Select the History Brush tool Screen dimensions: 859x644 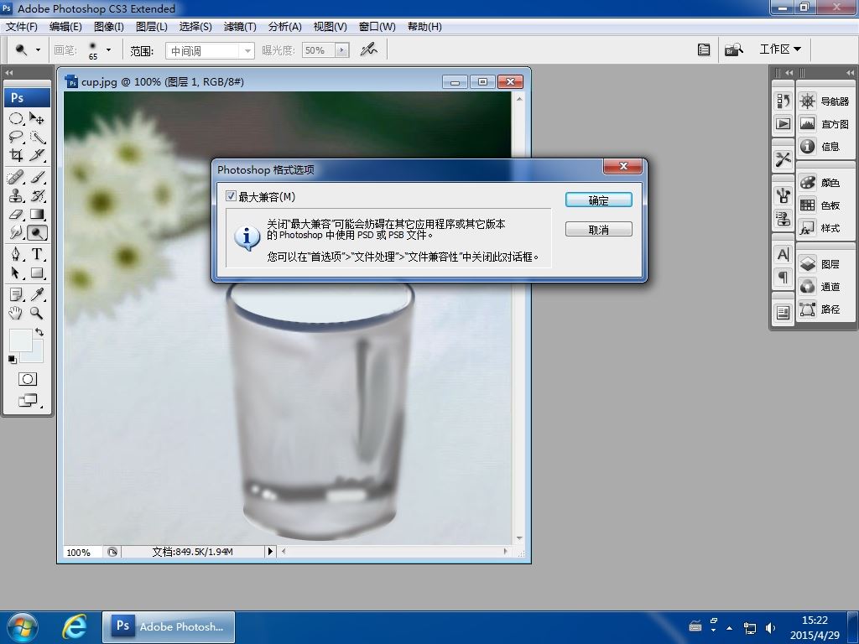(x=37, y=195)
